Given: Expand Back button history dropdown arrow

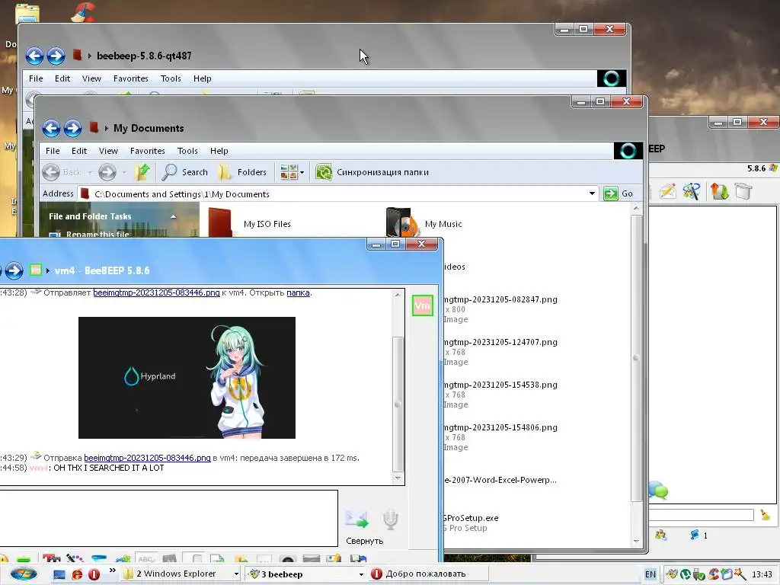Looking at the screenshot, I should click(90, 173).
